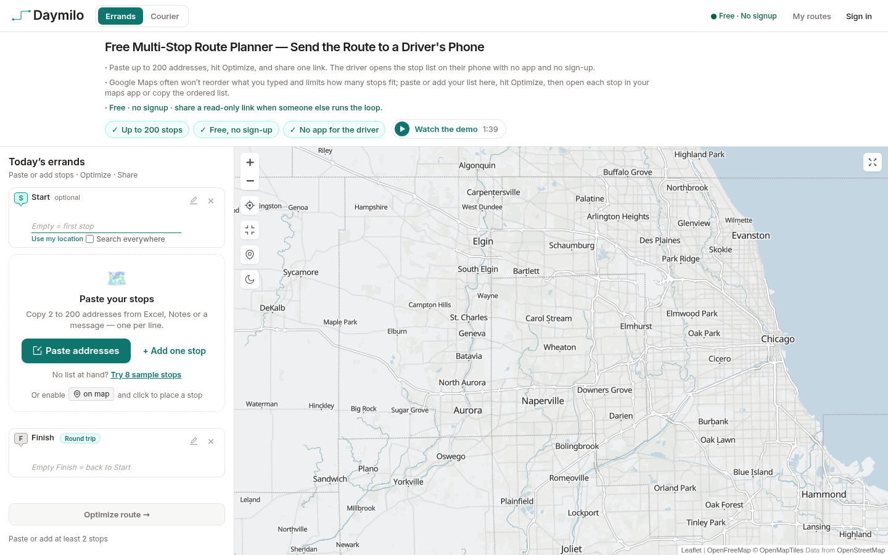Open the OpenStreetMap attribution link
This screenshot has height=555, width=888.
(861, 550)
